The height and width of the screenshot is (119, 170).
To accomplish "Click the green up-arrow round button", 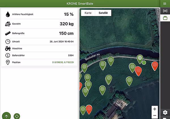I will coord(6,116).
